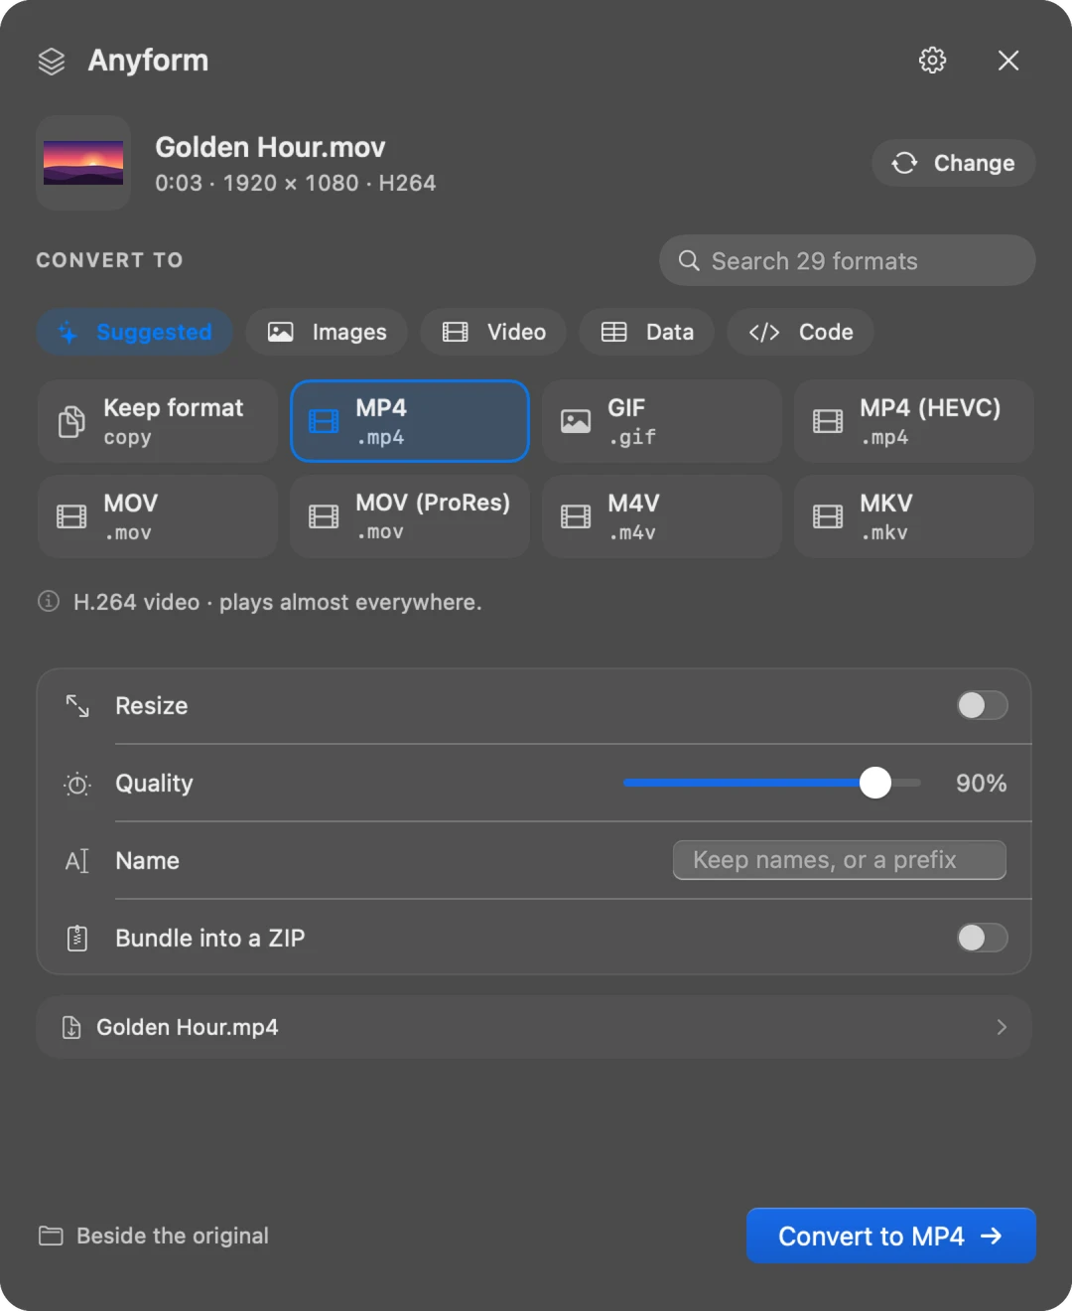Choose the MP4 (HEVC) format

[x=914, y=421]
